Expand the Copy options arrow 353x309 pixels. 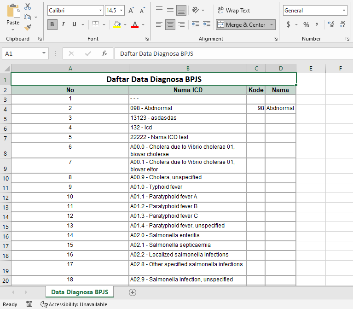pyautogui.click(x=36, y=17)
